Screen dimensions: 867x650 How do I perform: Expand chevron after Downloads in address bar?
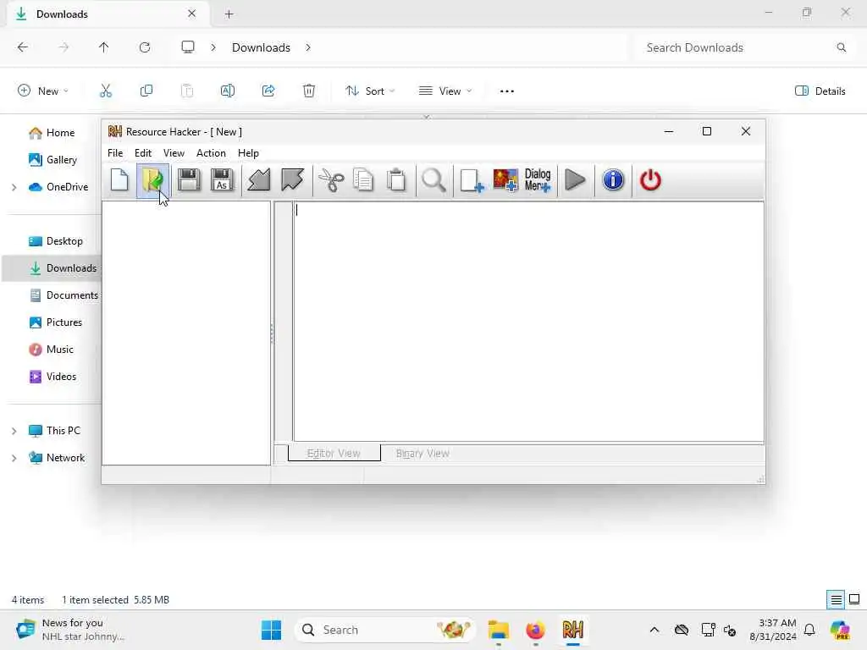click(x=308, y=47)
